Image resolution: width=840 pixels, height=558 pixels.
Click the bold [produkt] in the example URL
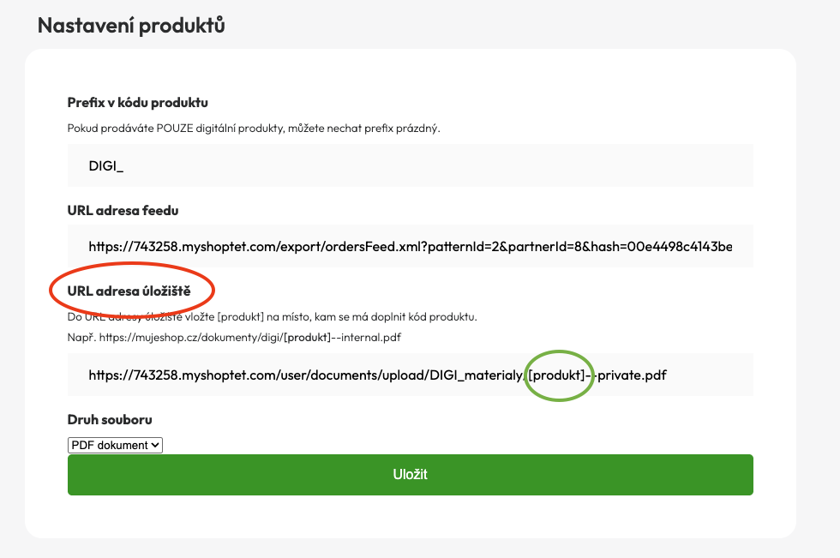click(306, 337)
